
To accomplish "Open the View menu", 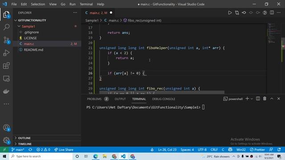I will 53,4.
